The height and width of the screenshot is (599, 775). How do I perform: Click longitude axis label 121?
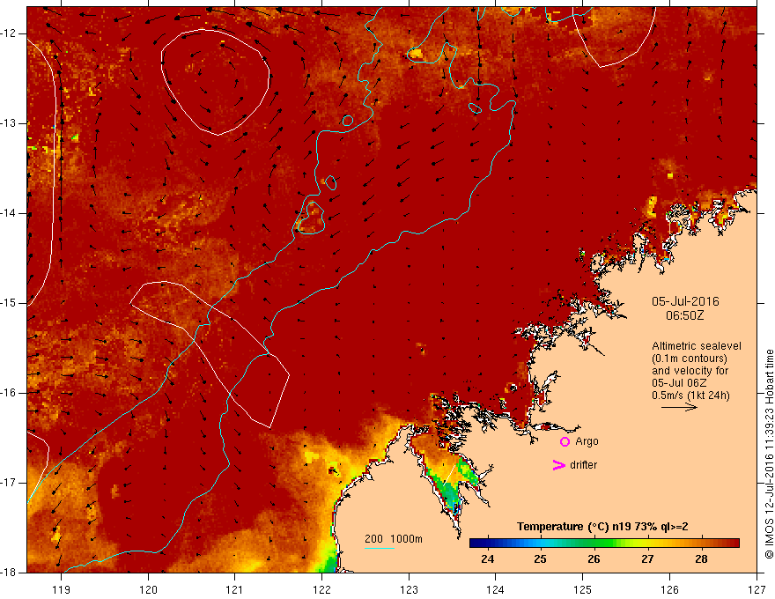tap(235, 589)
